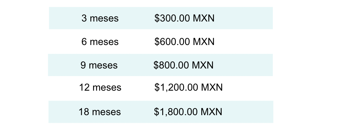The width and height of the screenshot is (347, 133).
Task: Click the $1,200.00 MXN price
Action: (188, 87)
